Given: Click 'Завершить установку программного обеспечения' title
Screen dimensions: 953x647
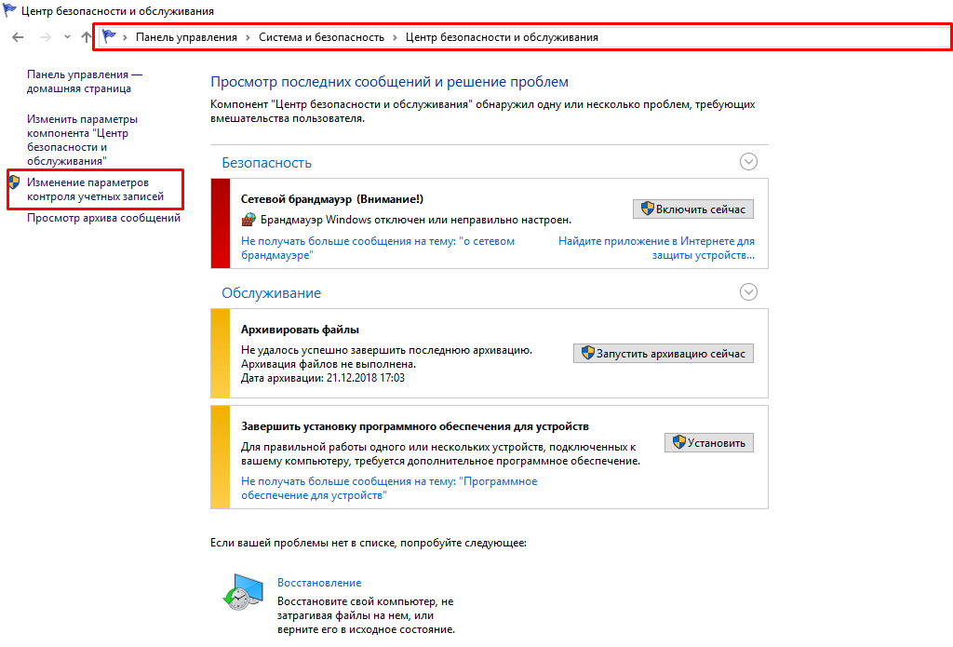Looking at the screenshot, I should point(414,426).
